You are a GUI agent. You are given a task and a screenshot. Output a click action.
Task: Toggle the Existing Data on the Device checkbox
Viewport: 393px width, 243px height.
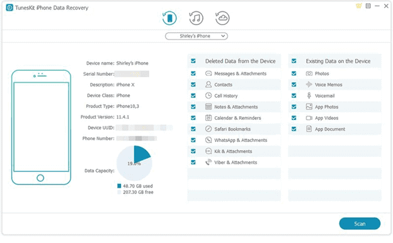294,61
